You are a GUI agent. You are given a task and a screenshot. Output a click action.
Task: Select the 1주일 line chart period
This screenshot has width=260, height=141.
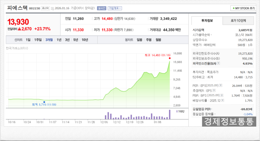pos(38,40)
